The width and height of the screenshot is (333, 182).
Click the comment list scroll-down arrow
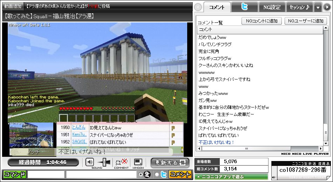[326, 143]
